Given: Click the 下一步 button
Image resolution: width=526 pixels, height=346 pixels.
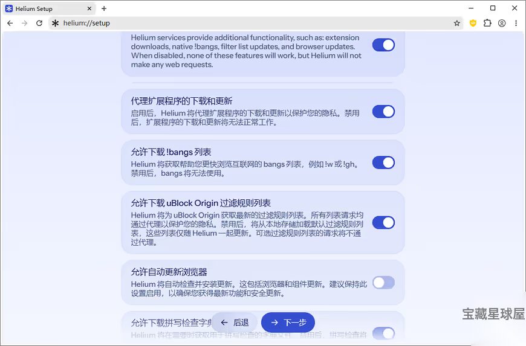Looking at the screenshot, I should click(288, 322).
